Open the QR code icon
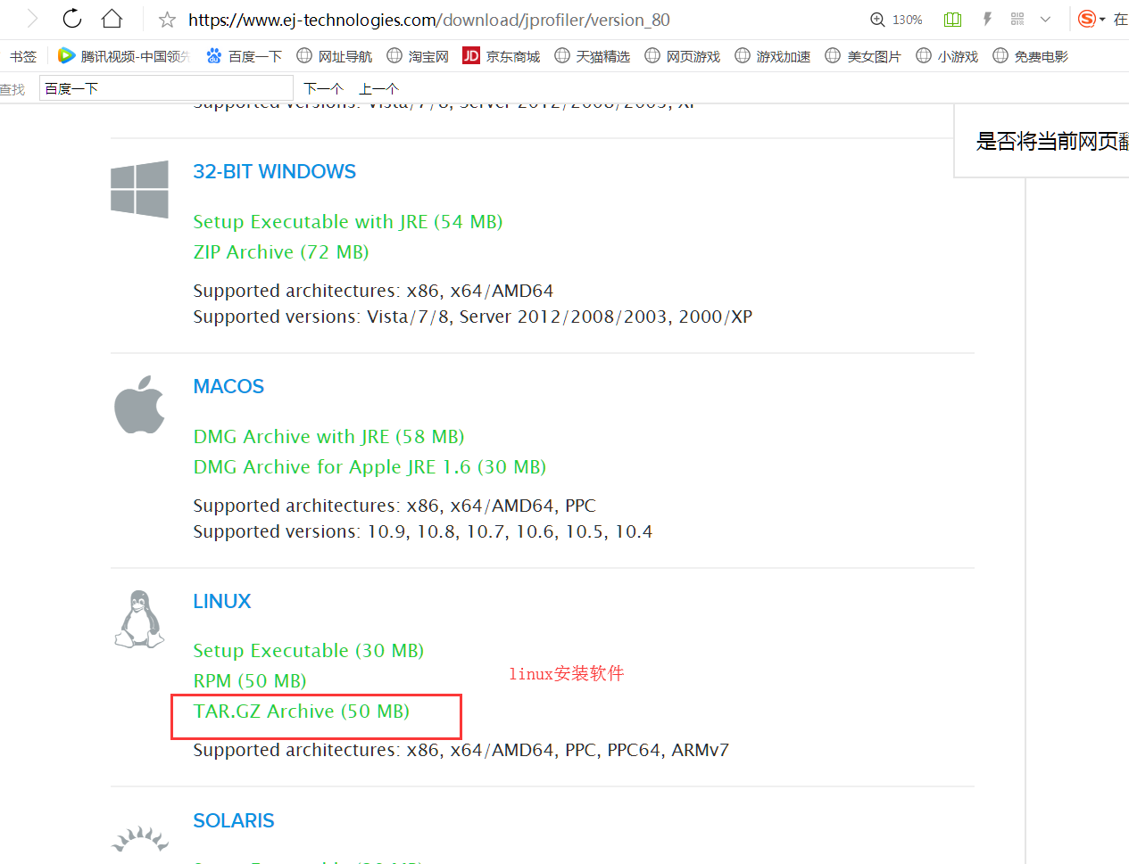1129x864 pixels. coord(1017,19)
